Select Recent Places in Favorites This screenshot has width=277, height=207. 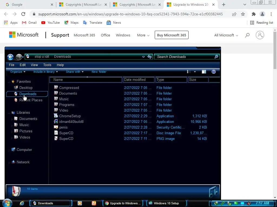[x=31, y=100]
